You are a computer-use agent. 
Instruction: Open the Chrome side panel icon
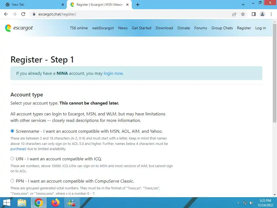point(254,14)
